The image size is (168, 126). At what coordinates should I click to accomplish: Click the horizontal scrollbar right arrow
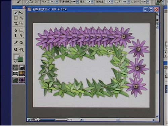154,120
